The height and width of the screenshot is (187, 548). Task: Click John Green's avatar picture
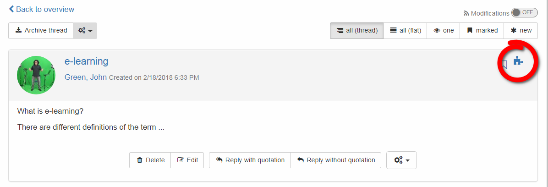[x=36, y=75]
